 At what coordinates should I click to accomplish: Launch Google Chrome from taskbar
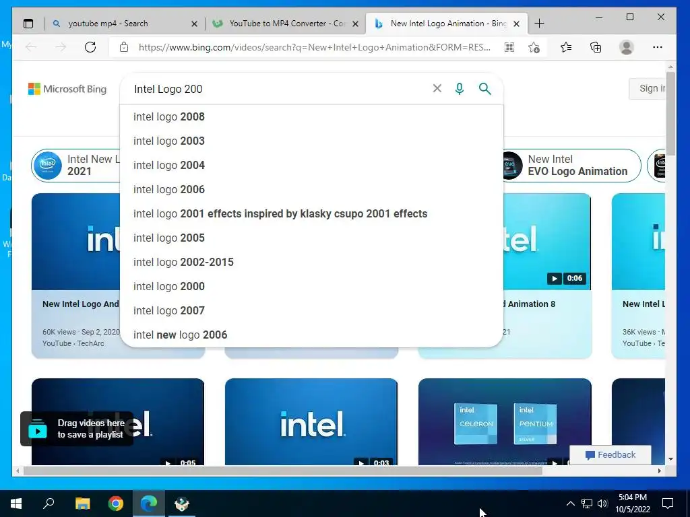[x=116, y=504]
